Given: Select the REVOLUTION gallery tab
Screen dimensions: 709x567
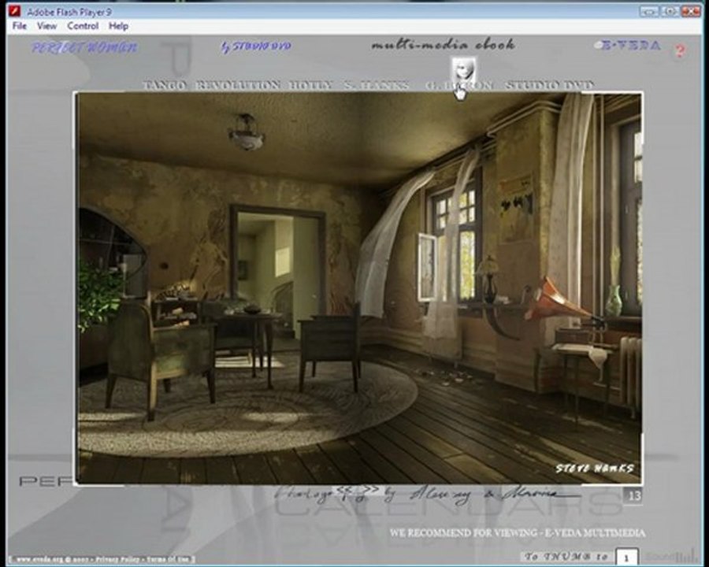Looking at the screenshot, I should [238, 85].
